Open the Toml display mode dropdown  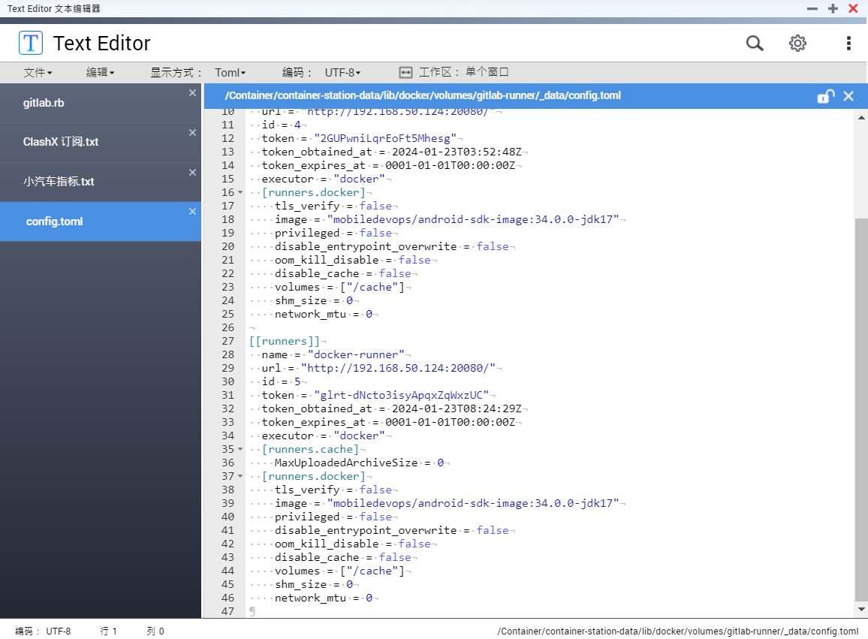(231, 73)
